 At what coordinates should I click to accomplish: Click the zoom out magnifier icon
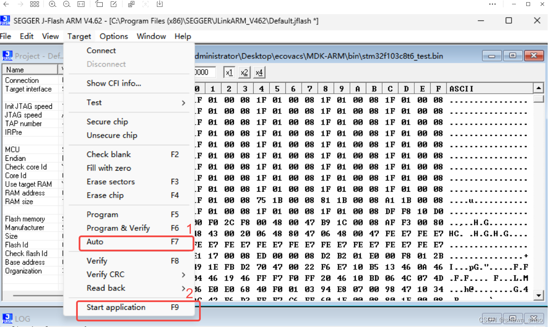click(x=67, y=4)
